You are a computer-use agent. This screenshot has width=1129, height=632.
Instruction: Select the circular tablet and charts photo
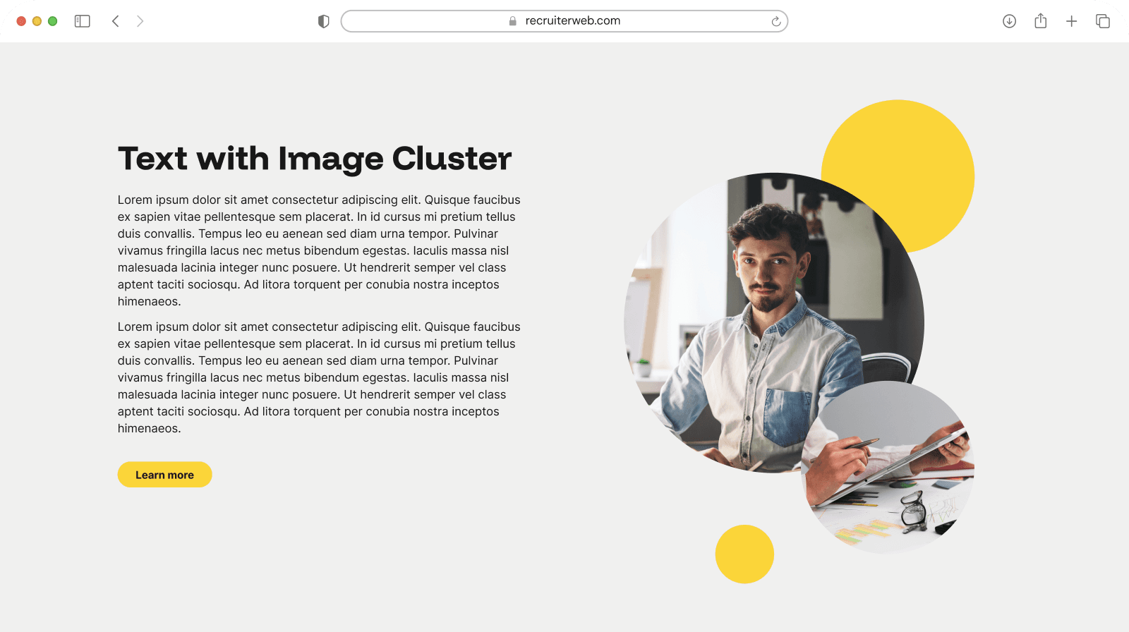[889, 473]
